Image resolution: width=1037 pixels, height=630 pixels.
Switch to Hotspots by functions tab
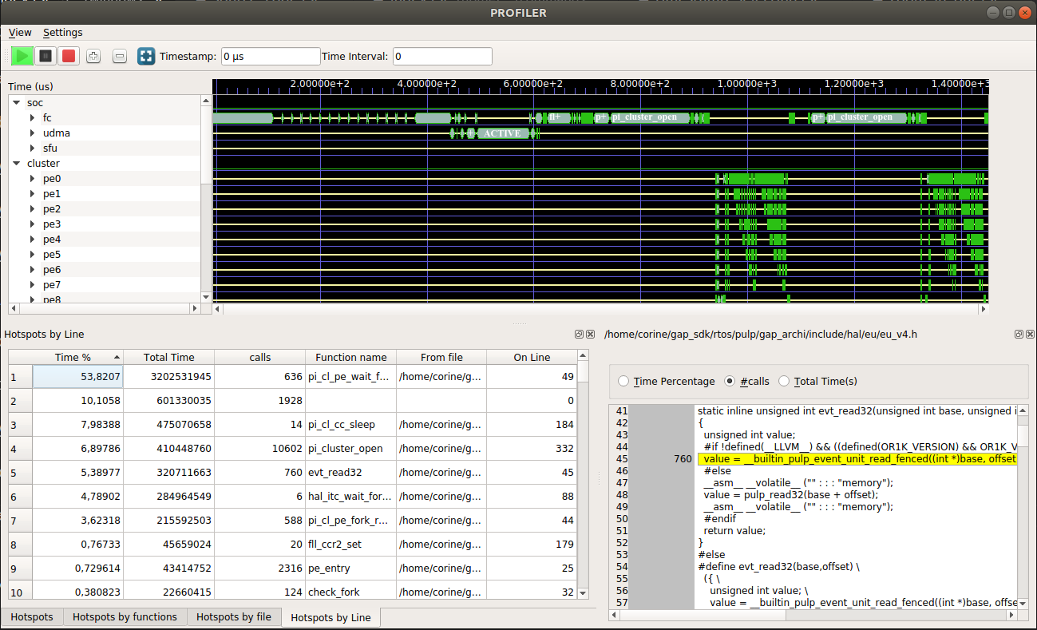[125, 616]
